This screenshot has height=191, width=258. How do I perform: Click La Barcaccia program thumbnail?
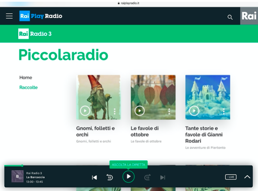(18, 176)
